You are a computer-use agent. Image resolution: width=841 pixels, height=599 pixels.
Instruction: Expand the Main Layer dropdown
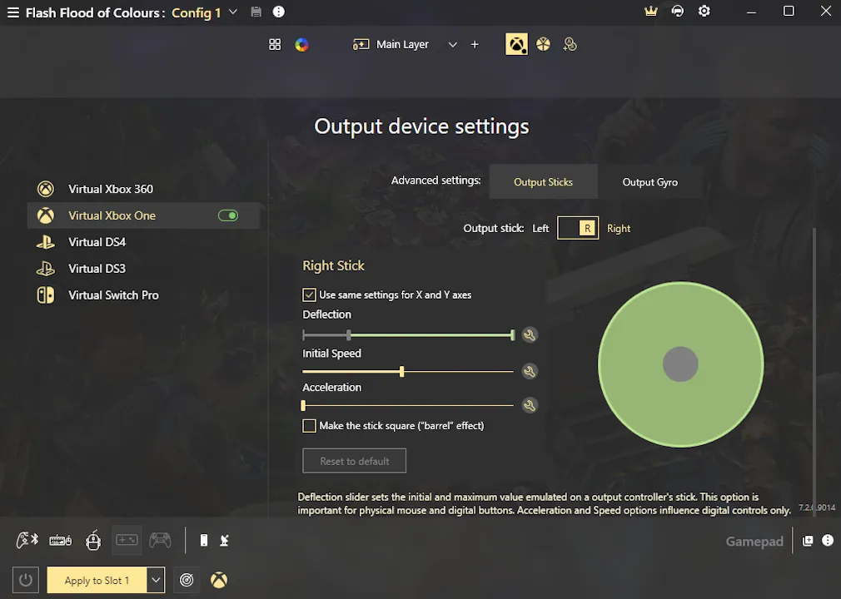click(x=452, y=44)
